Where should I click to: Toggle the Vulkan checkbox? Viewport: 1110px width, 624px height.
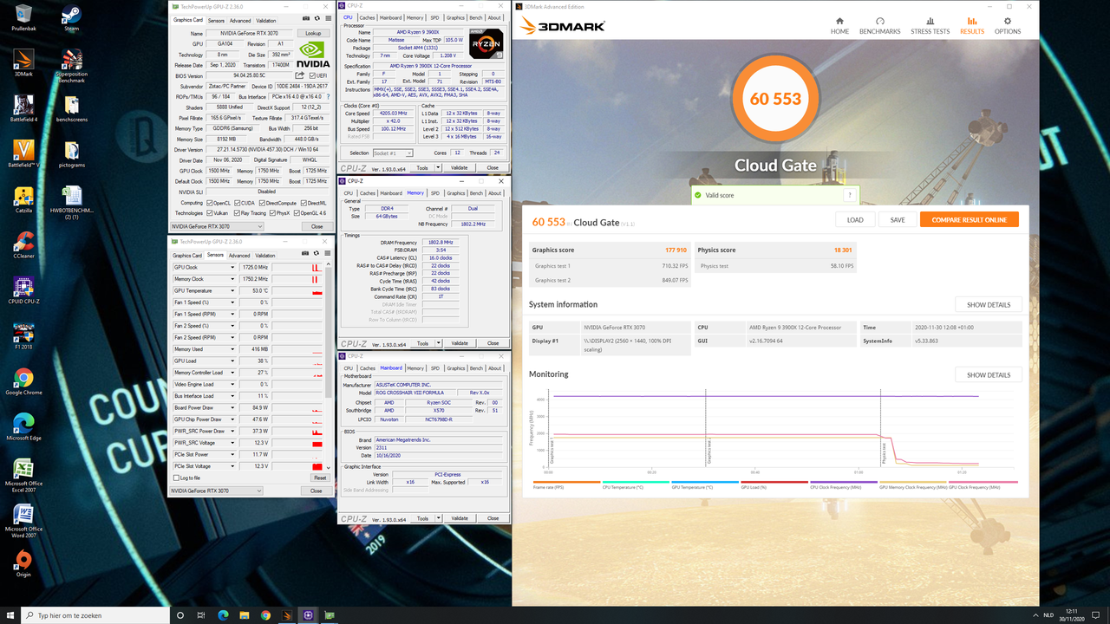210,213
